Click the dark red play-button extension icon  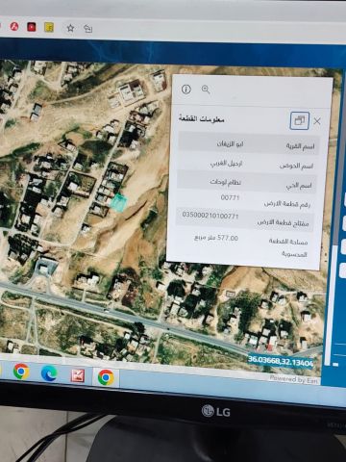pos(32,27)
